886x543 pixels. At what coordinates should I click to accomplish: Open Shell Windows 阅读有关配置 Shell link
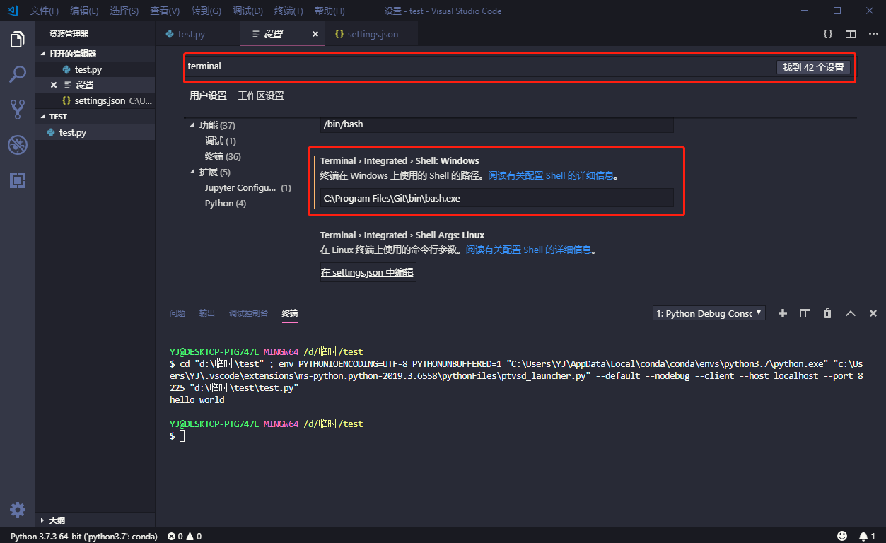pos(551,175)
